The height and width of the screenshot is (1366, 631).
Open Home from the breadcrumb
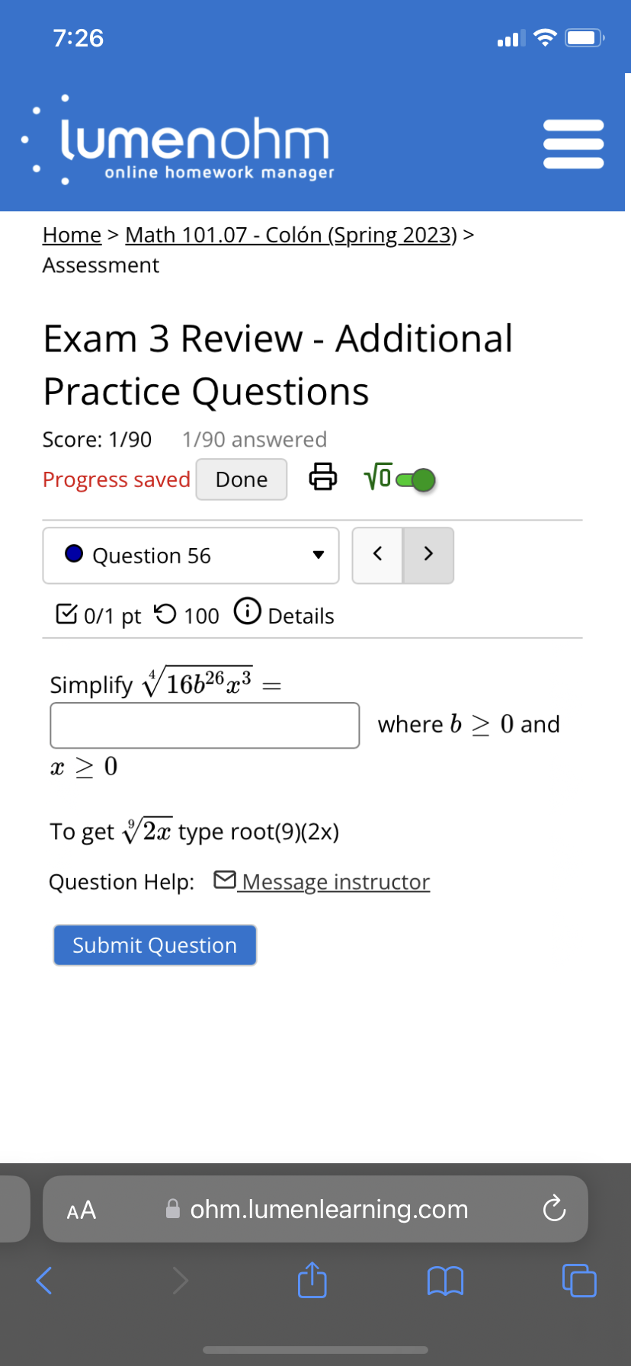tap(71, 235)
